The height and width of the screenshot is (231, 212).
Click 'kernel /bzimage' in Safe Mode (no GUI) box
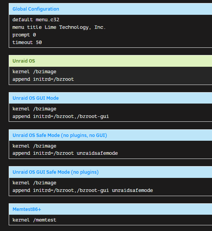(x=35, y=146)
